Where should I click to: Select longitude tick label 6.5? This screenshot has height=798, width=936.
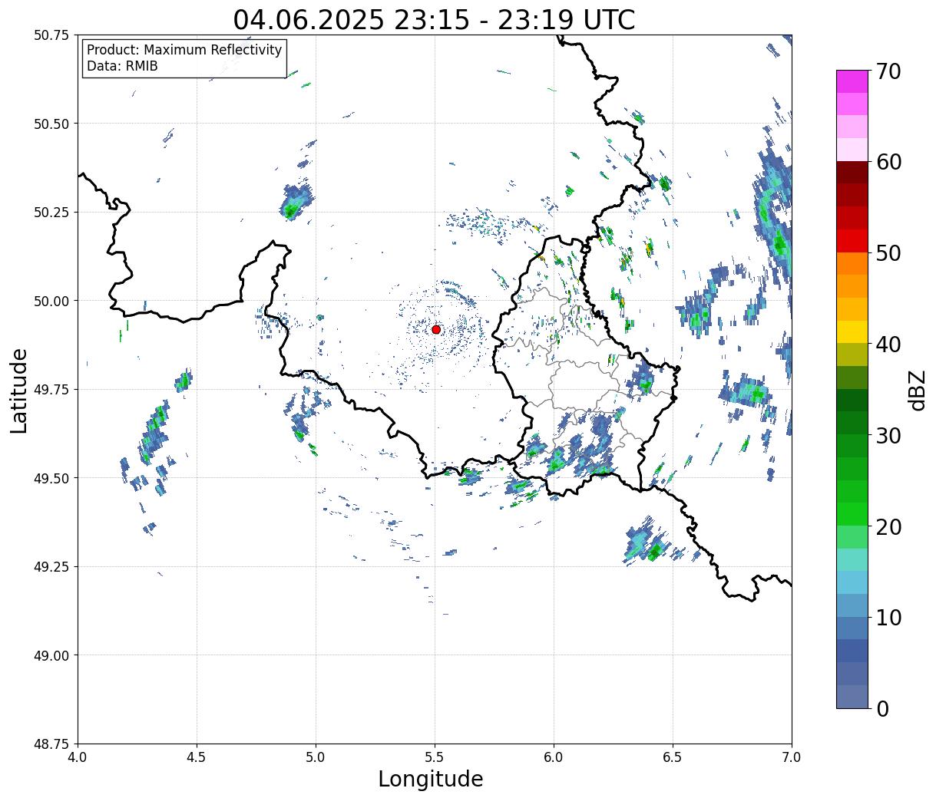coord(673,757)
